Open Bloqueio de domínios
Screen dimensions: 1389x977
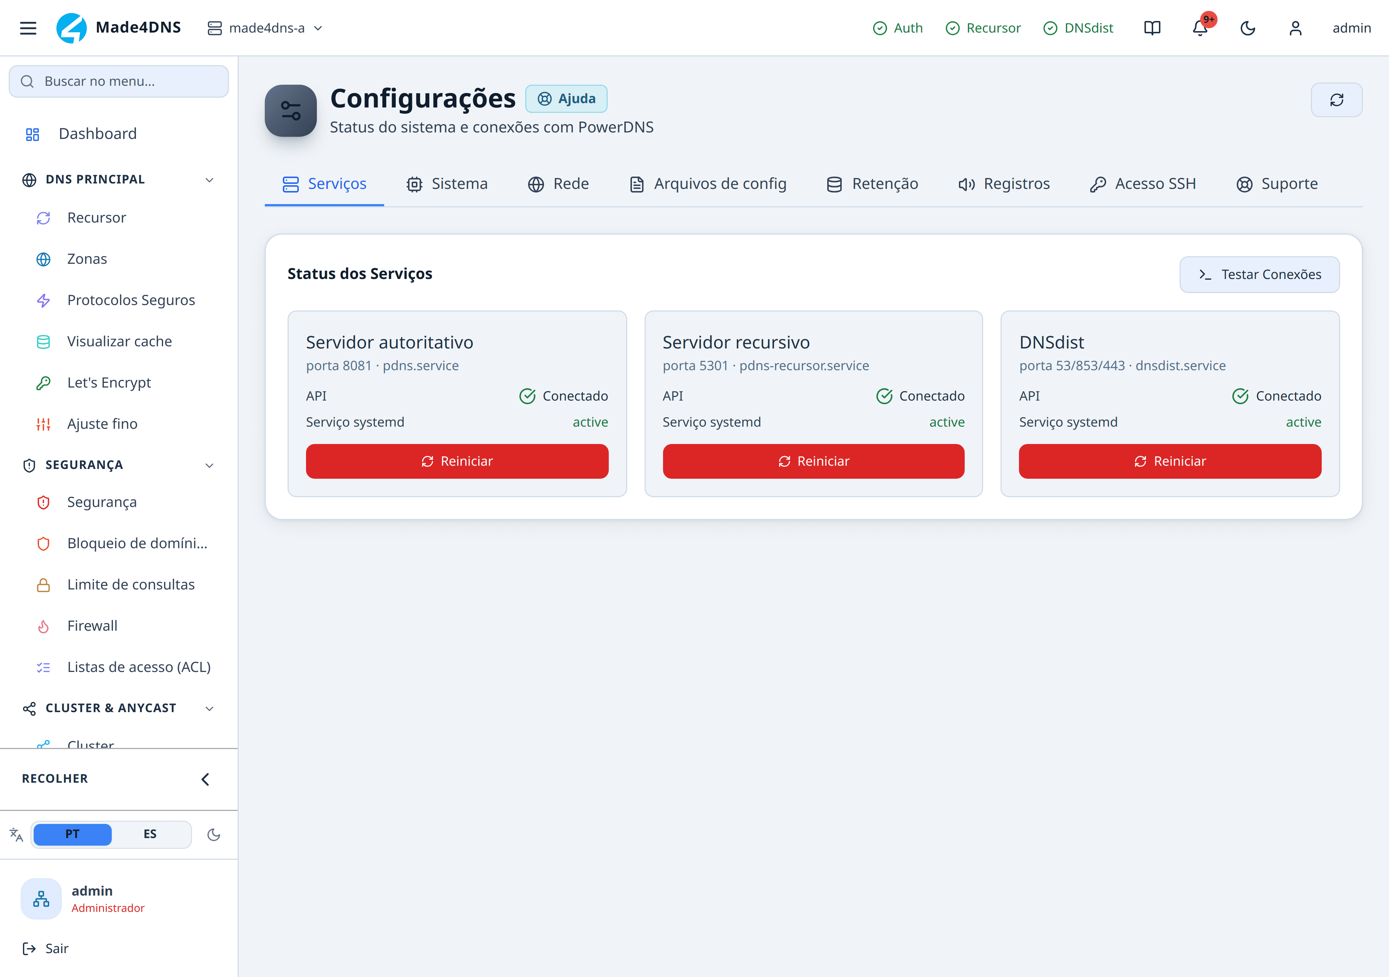119,544
